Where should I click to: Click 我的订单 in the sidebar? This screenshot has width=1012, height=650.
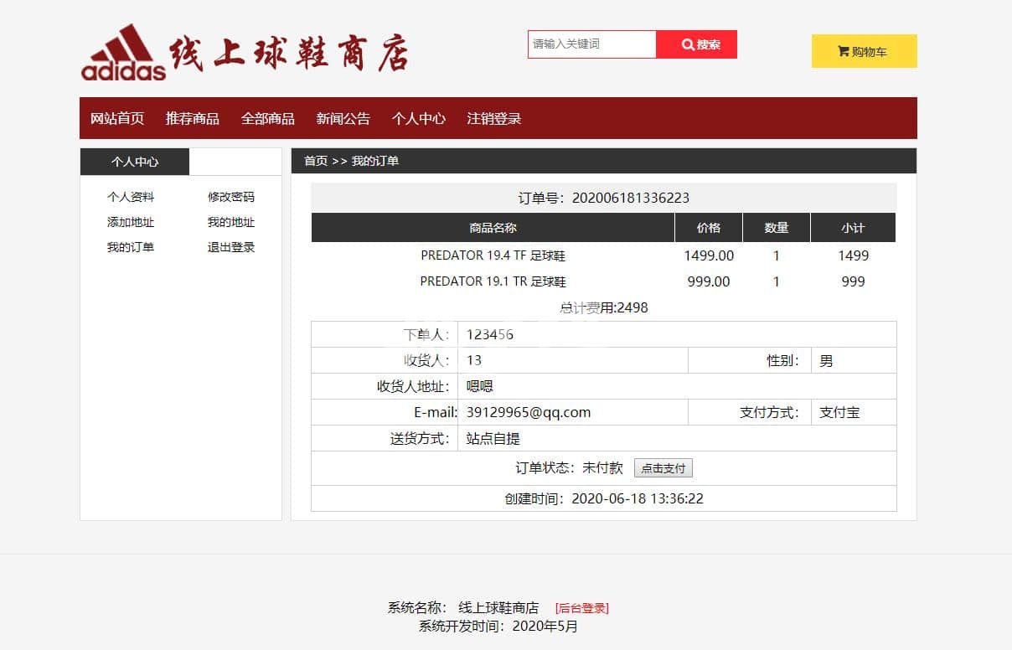coord(131,248)
